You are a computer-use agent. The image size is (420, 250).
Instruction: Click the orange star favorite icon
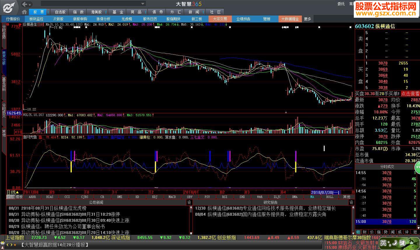15,245
